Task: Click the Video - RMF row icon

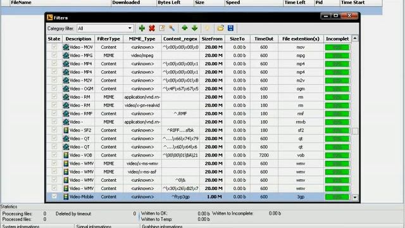Action: (x=66, y=113)
